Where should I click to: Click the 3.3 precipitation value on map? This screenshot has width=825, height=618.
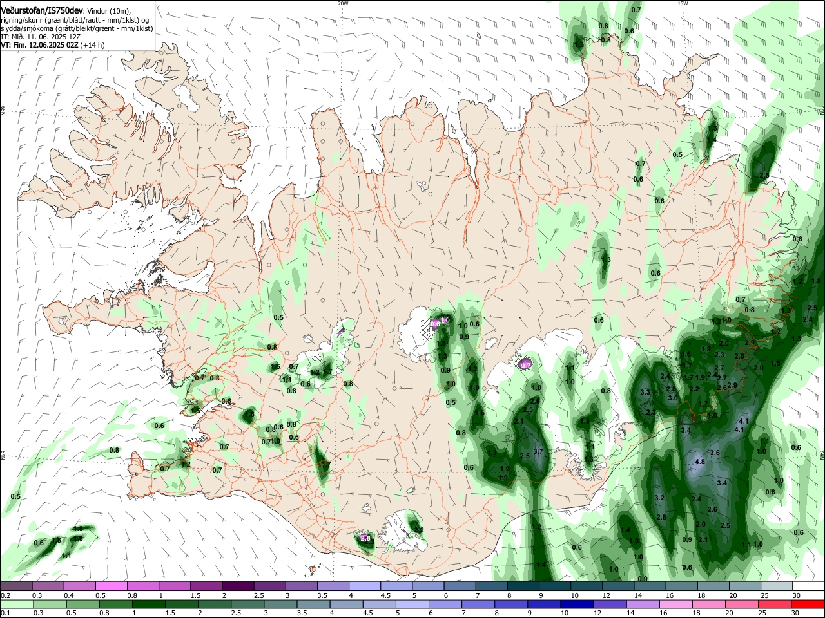[x=645, y=392]
